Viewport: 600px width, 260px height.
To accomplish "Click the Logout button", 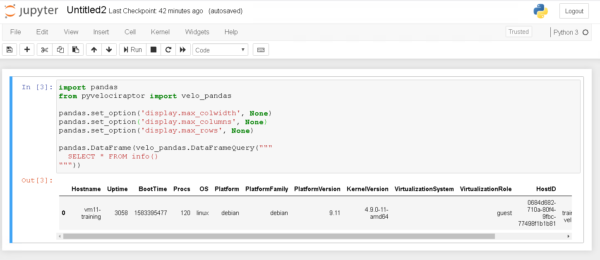I will (x=574, y=11).
